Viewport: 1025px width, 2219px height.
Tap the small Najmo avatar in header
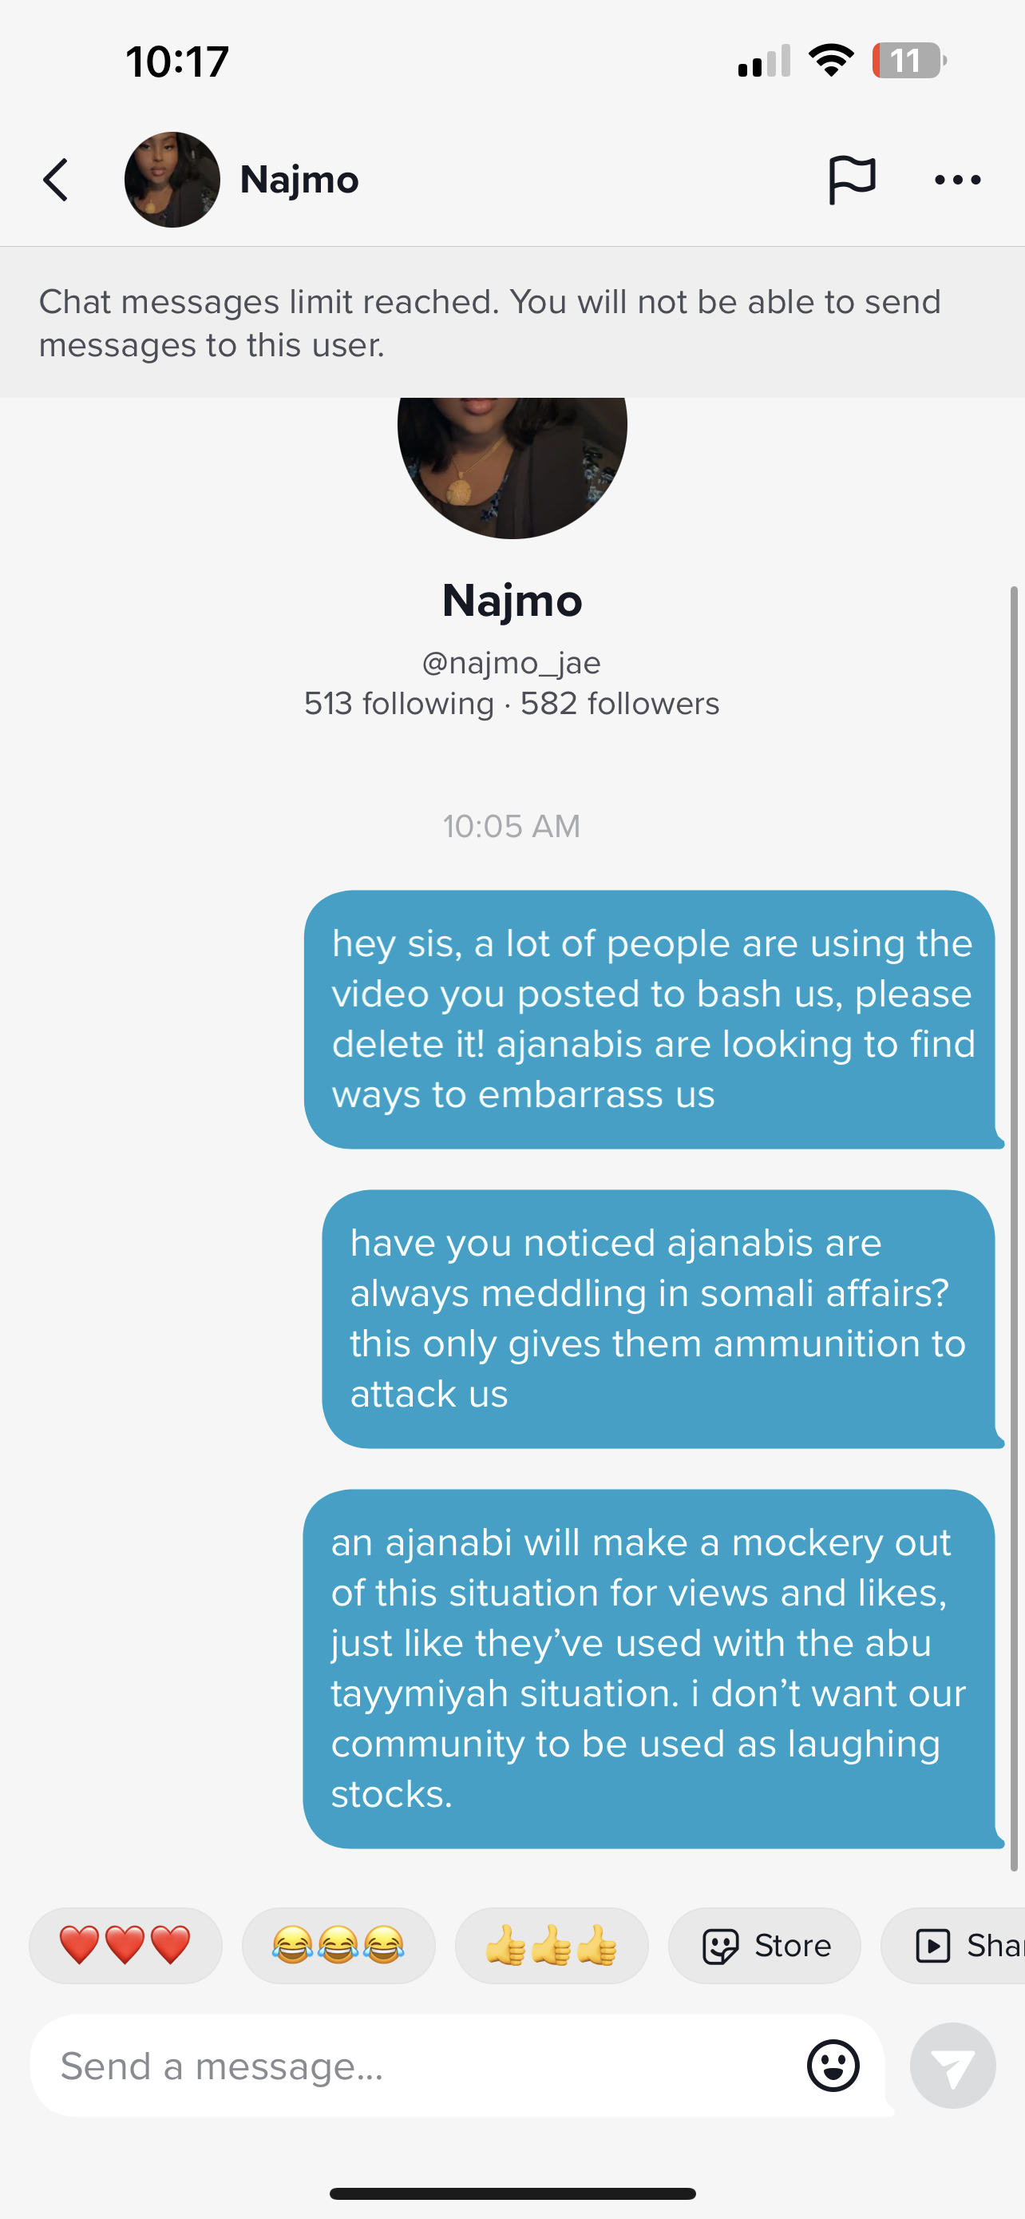click(x=172, y=180)
